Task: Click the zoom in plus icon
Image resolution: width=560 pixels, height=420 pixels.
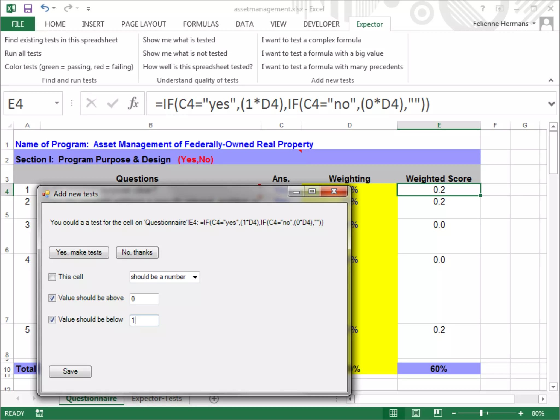Action: 521,413
